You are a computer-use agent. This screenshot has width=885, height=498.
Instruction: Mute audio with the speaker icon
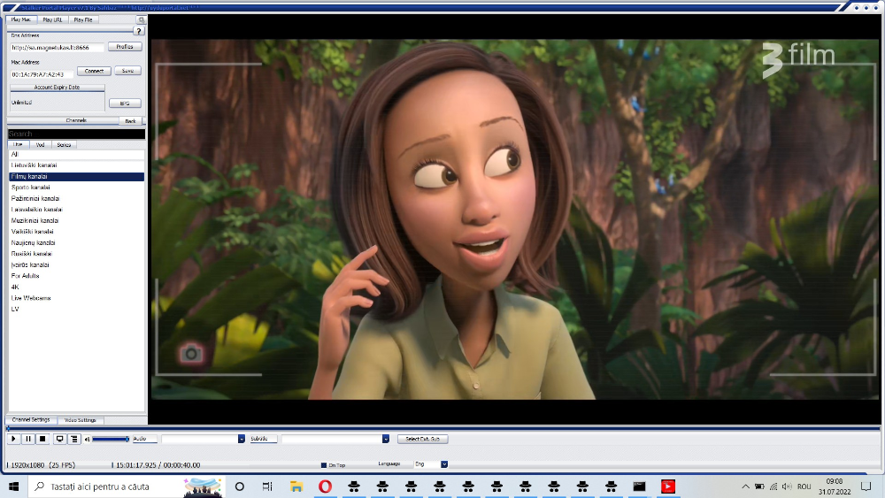pyautogui.click(x=87, y=440)
